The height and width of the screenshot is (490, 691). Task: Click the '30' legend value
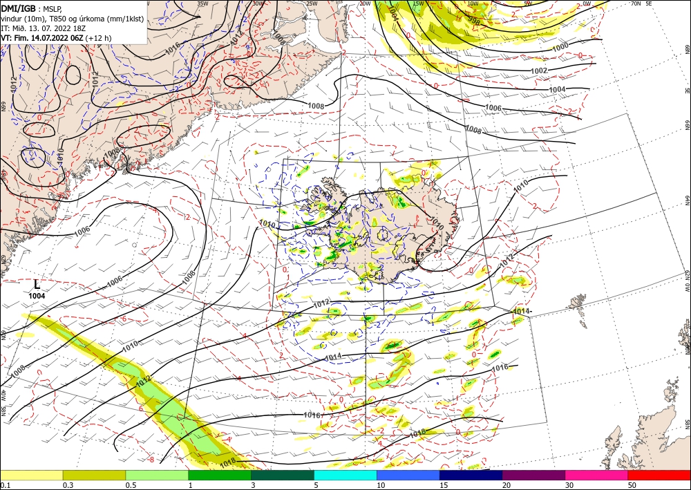coord(569,485)
